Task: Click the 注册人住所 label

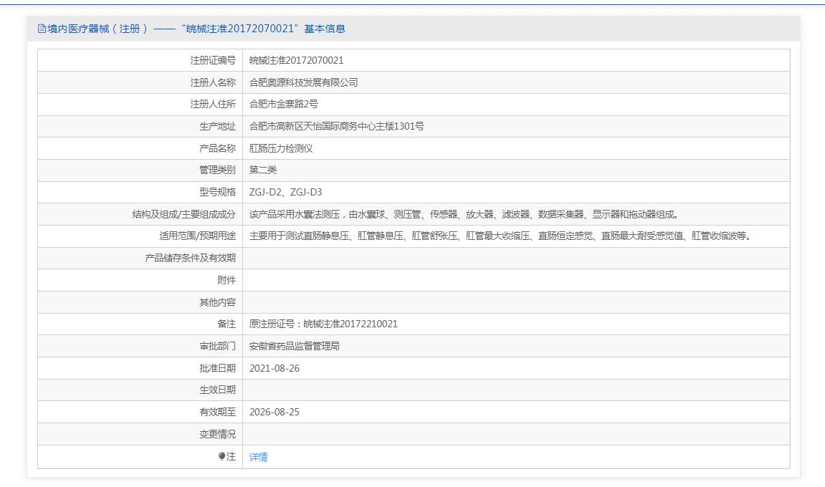Action: [x=213, y=104]
